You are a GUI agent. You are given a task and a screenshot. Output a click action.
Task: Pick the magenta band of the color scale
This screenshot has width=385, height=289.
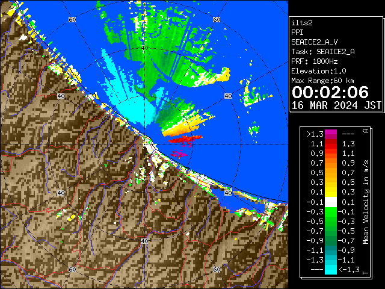(331, 134)
